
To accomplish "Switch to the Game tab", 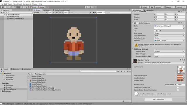I will coord(46,10).
